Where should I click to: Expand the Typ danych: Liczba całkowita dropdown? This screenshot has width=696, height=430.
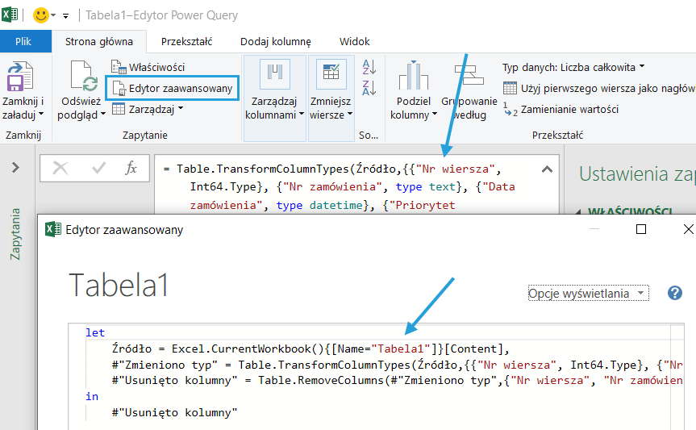click(x=573, y=67)
